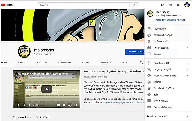Image resolution: width=192 pixels, height=121 pixels.
Task: Click the YouTube logo
Action: [x=7, y=5]
